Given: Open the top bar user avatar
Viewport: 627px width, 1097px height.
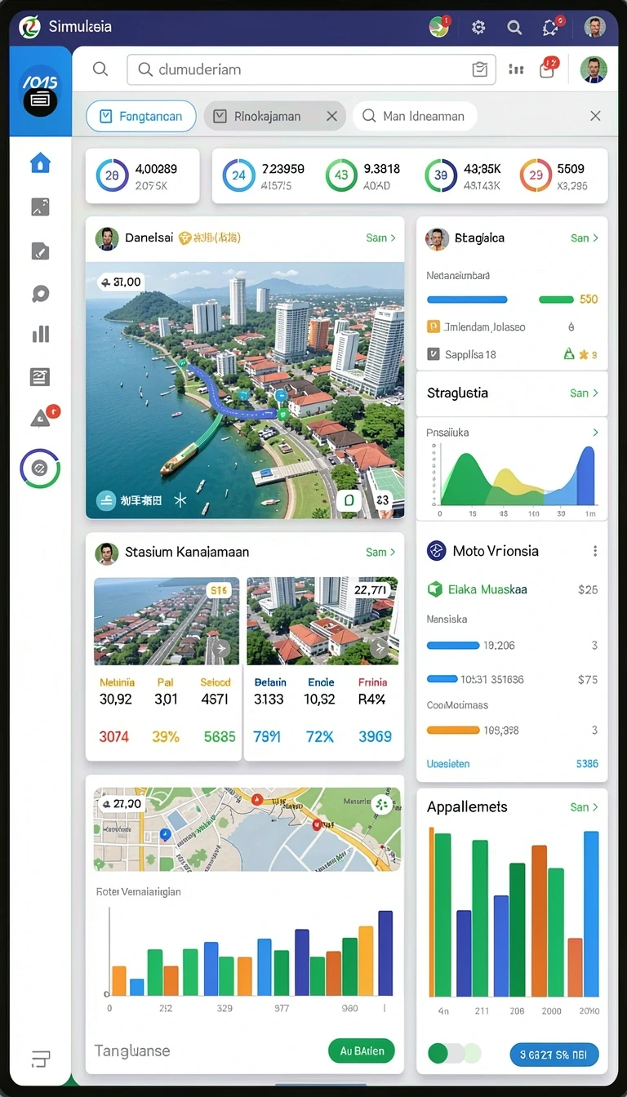Looking at the screenshot, I should coord(595,27).
